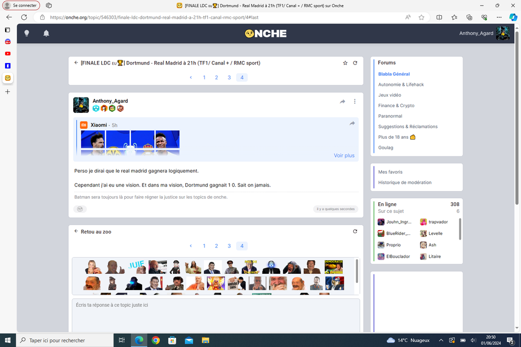Viewport: 521px width, 347px height.
Task: Go to previous page with top chevron
Action: 191,78
